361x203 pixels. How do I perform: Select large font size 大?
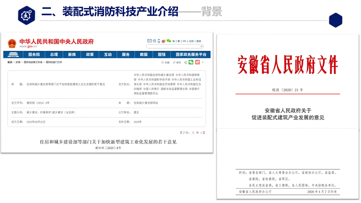[193, 133]
